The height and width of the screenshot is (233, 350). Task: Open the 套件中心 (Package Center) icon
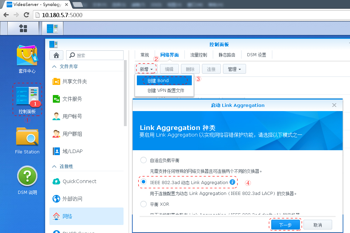27,56
